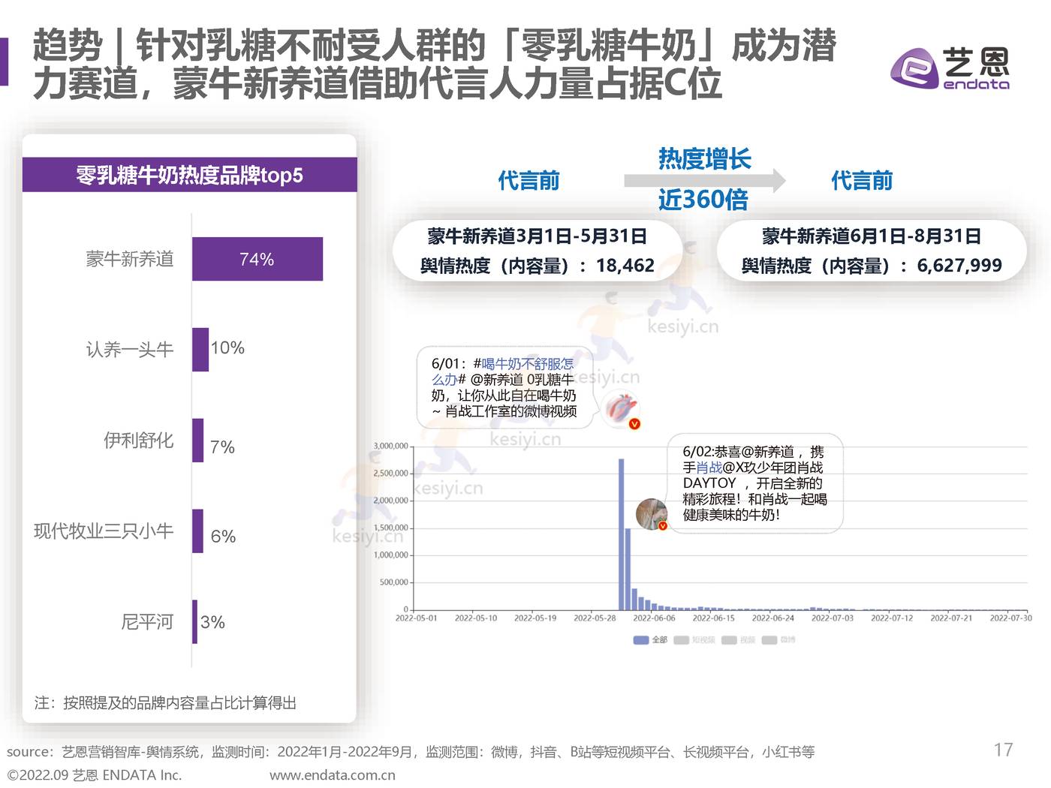This screenshot has height=788, width=1051.
Task: Click the 热度增长 text
Action: tap(704, 158)
